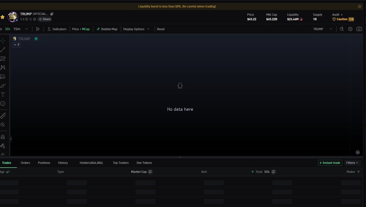
Task: Open the Maker column filter funnel
Action: 358,172
